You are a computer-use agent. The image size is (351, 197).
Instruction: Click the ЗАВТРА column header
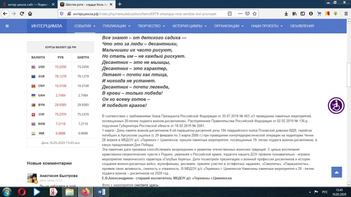click(x=83, y=57)
